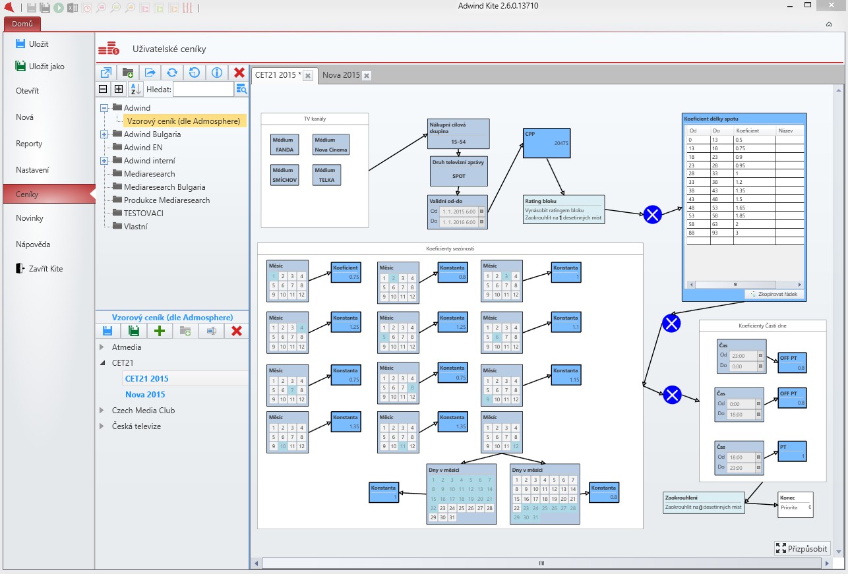The width and height of the screenshot is (848, 574).
Task: Click the Přizpůsobit button
Action: click(802, 548)
